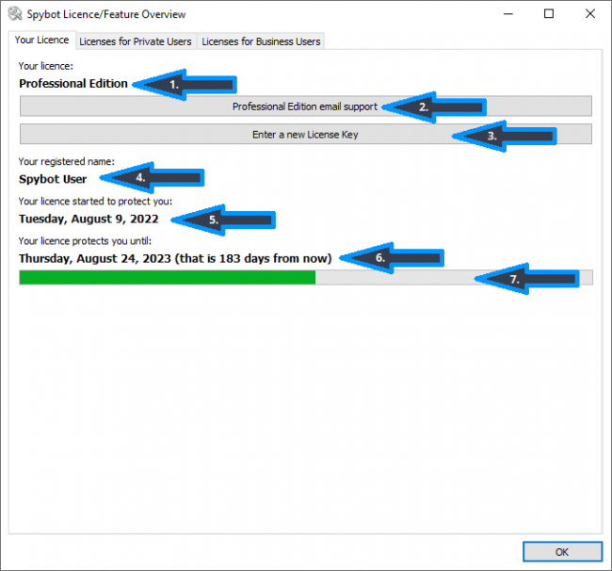
Task: Select the expiry date Thursday, August 24, 2023
Action: (x=95, y=258)
